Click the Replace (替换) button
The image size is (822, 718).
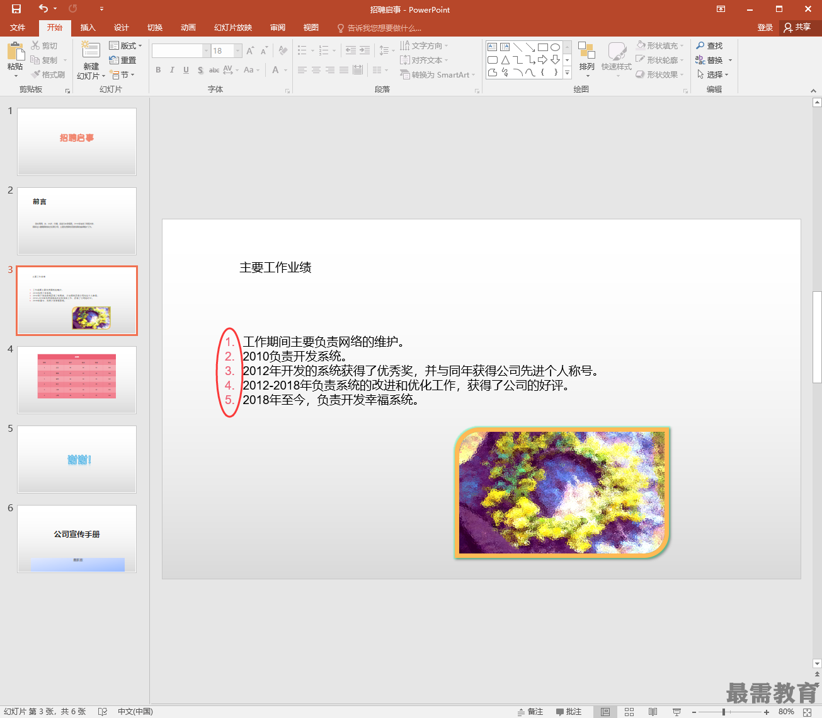(x=709, y=60)
